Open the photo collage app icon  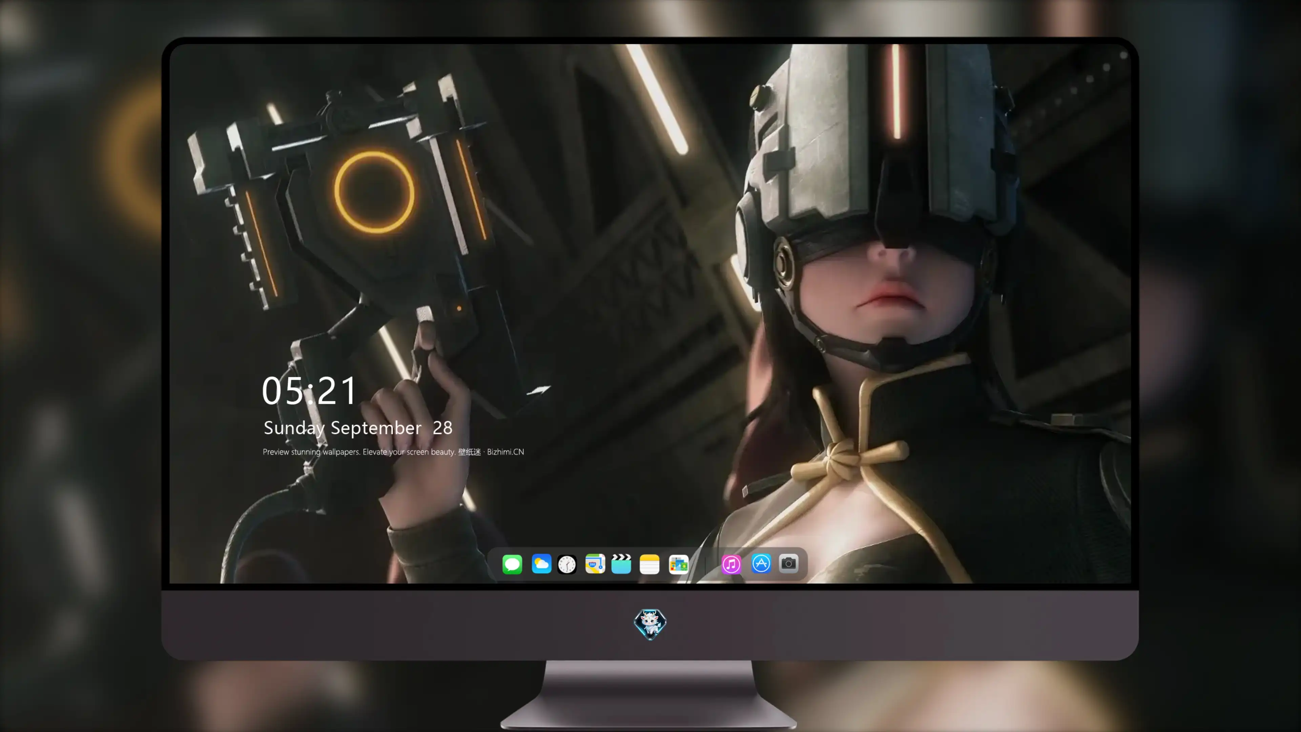679,564
